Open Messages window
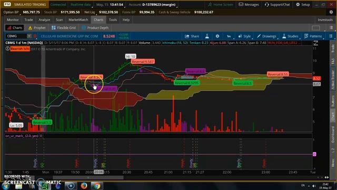 point(249,5)
